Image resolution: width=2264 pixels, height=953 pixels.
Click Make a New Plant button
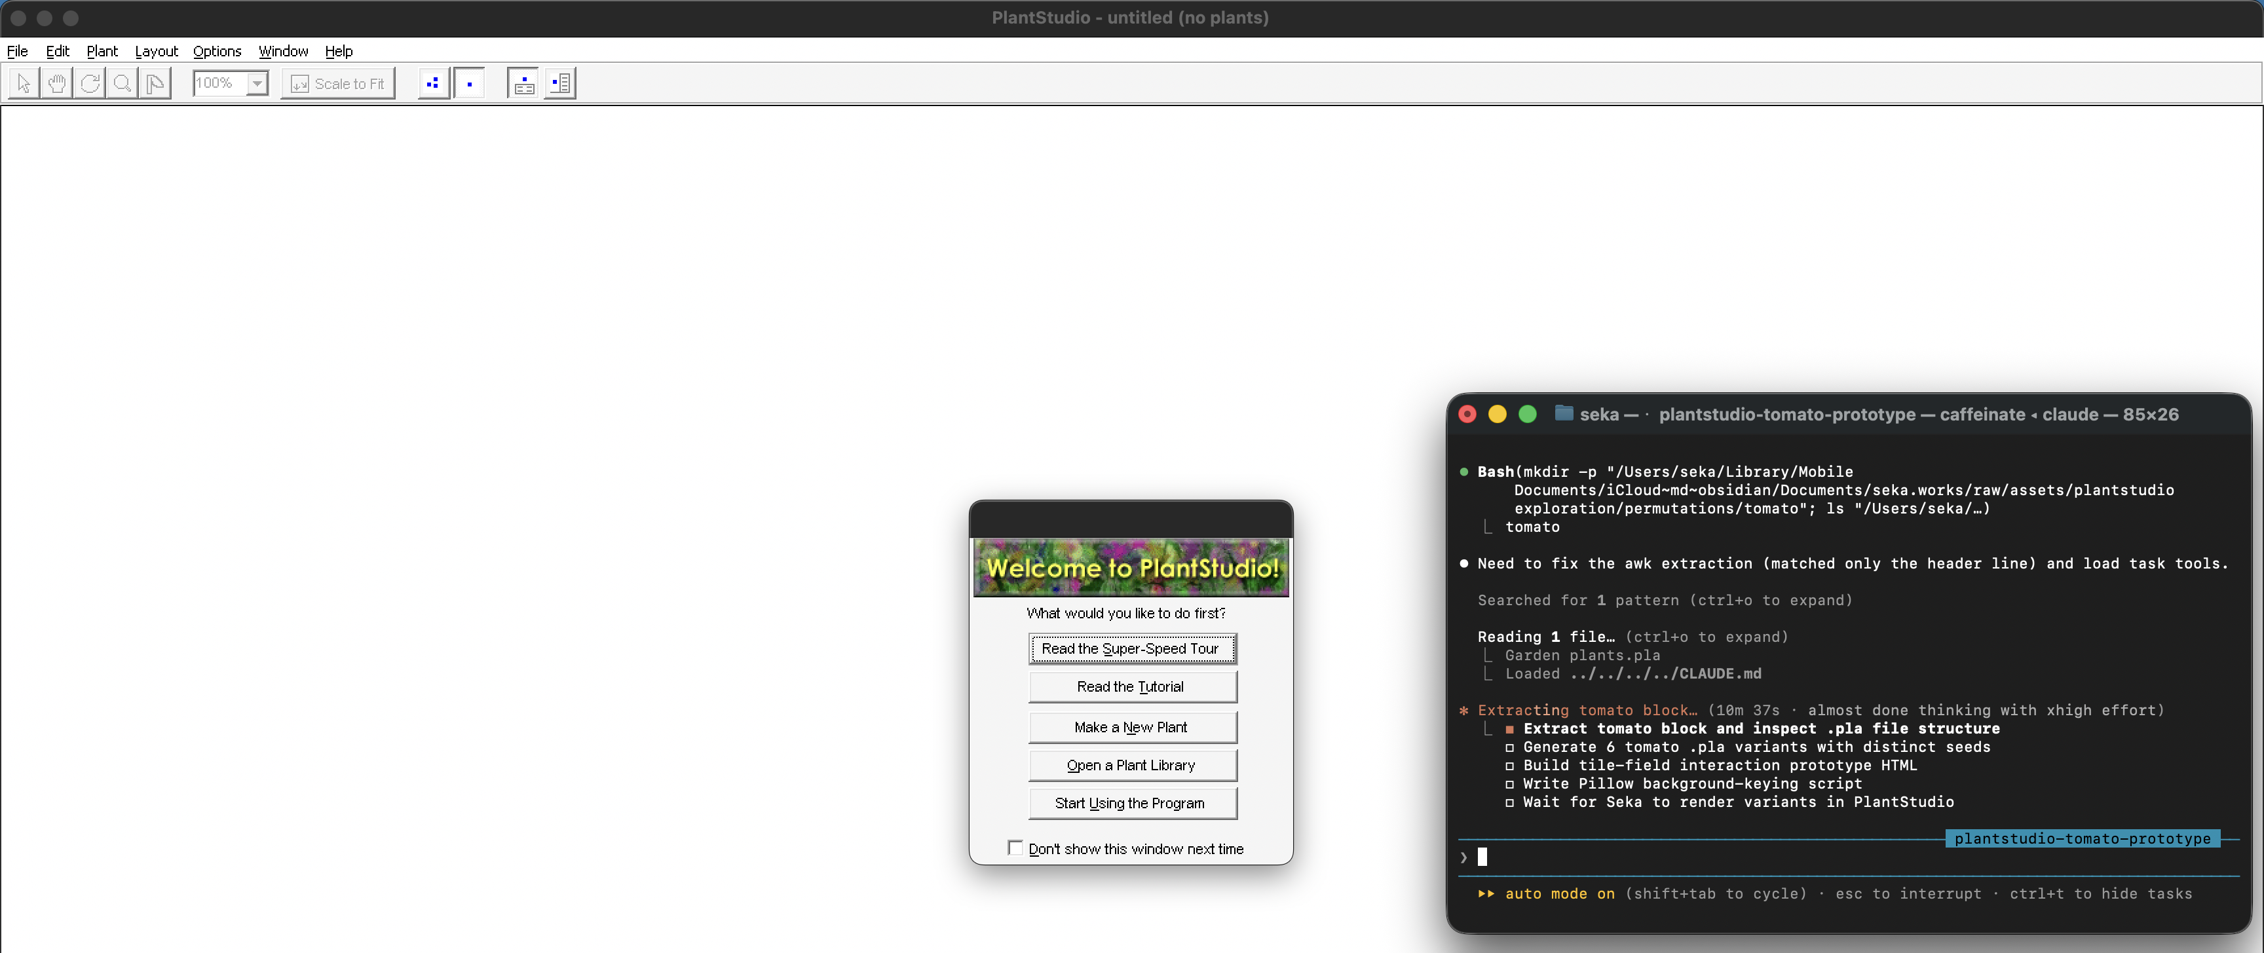coord(1132,727)
